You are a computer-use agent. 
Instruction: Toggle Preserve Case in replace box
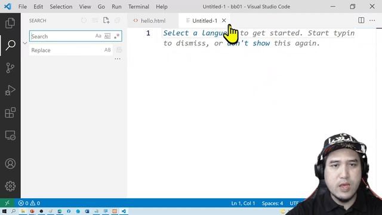(107, 50)
